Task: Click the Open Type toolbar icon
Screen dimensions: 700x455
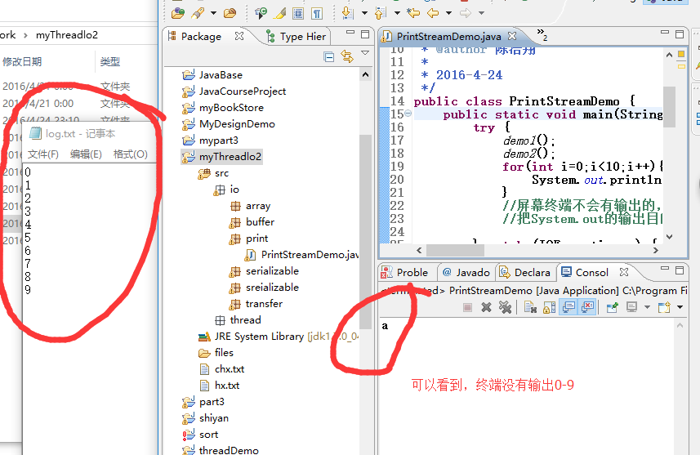Action: pos(178,13)
